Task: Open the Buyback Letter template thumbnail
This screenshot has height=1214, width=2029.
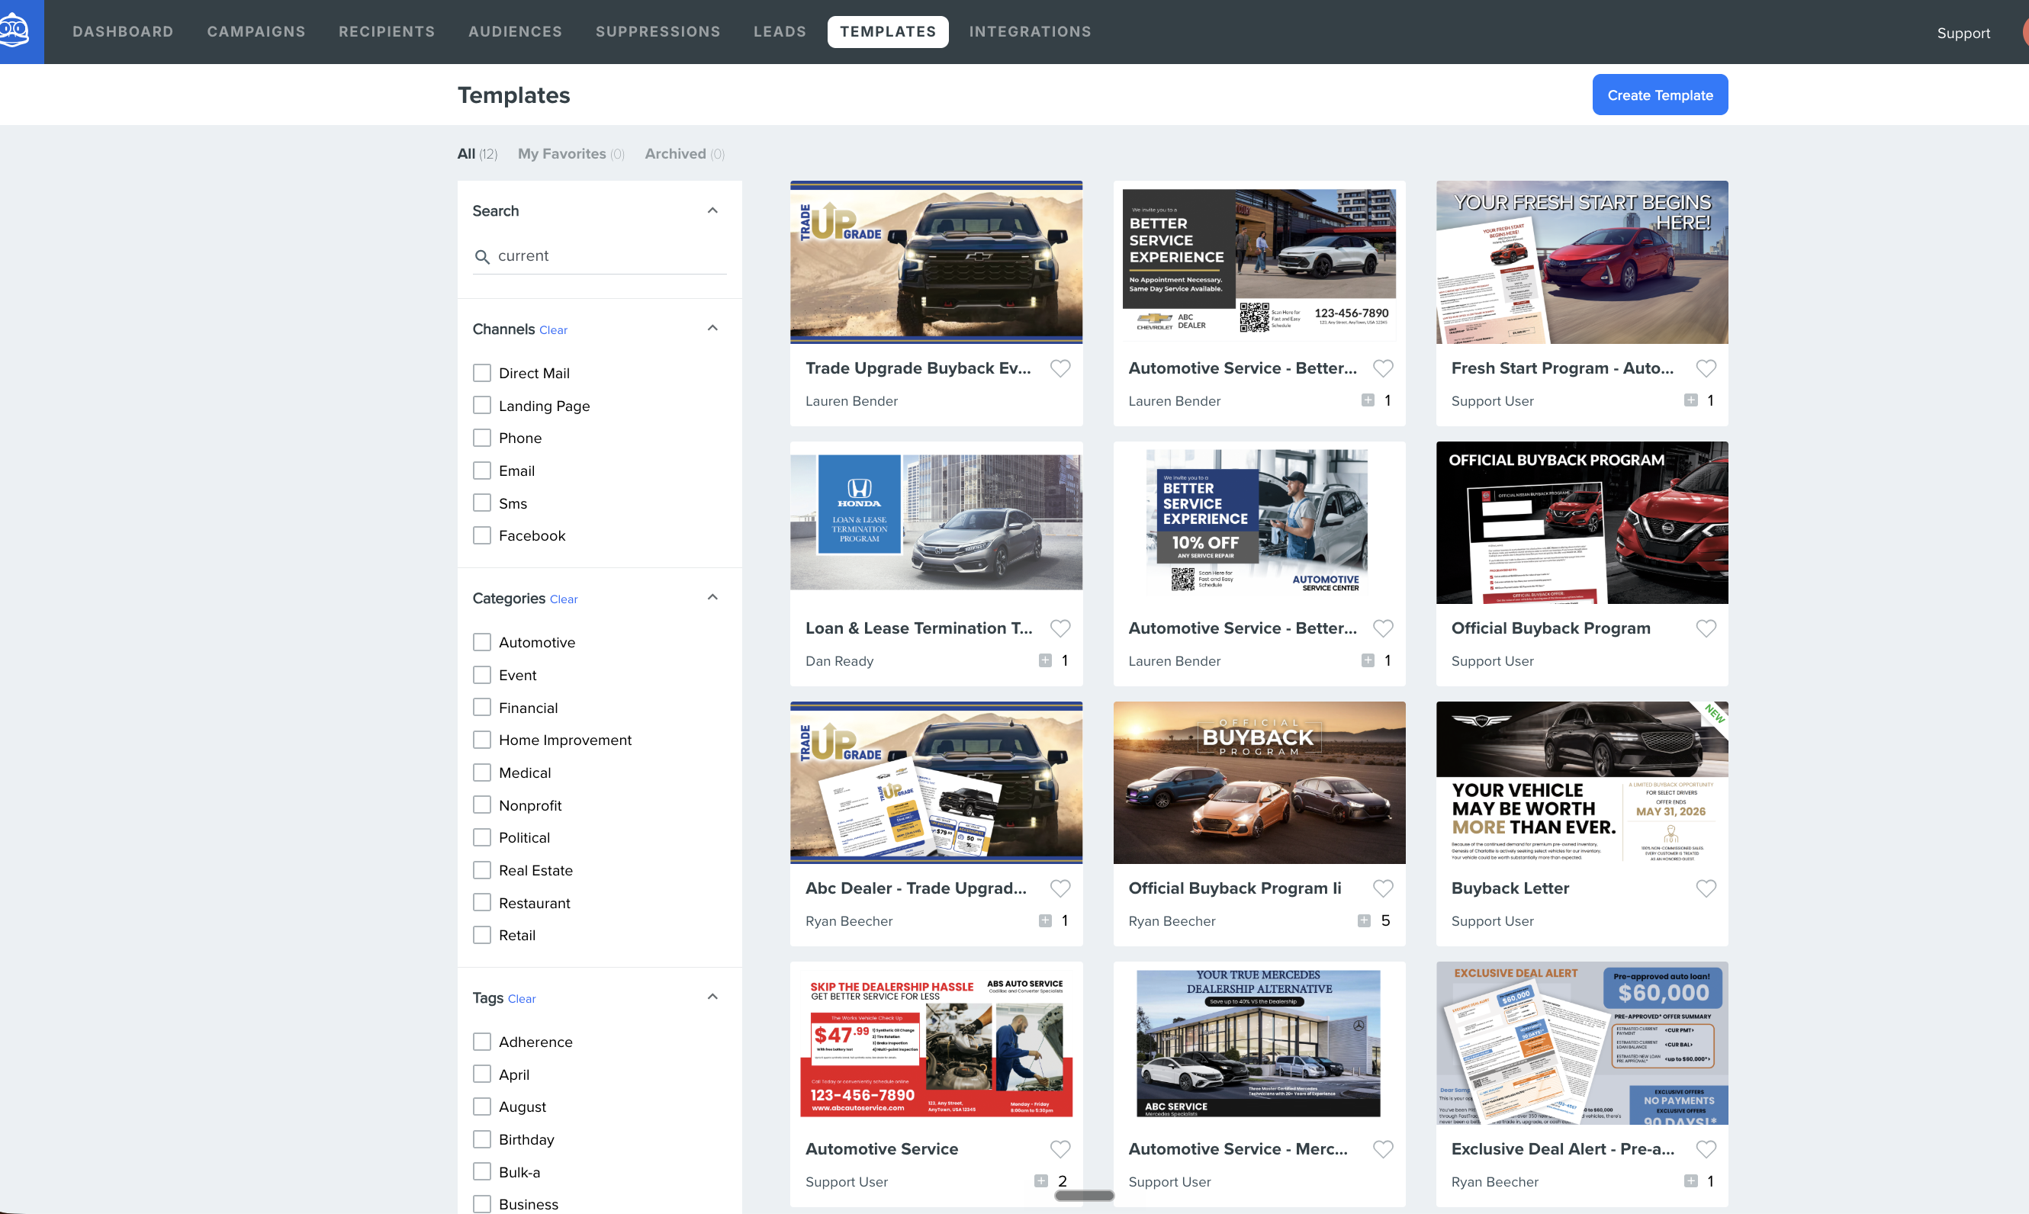Action: (x=1581, y=783)
